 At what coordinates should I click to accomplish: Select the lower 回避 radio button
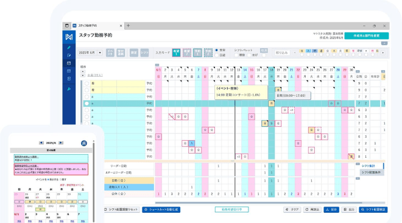coord(217,55)
